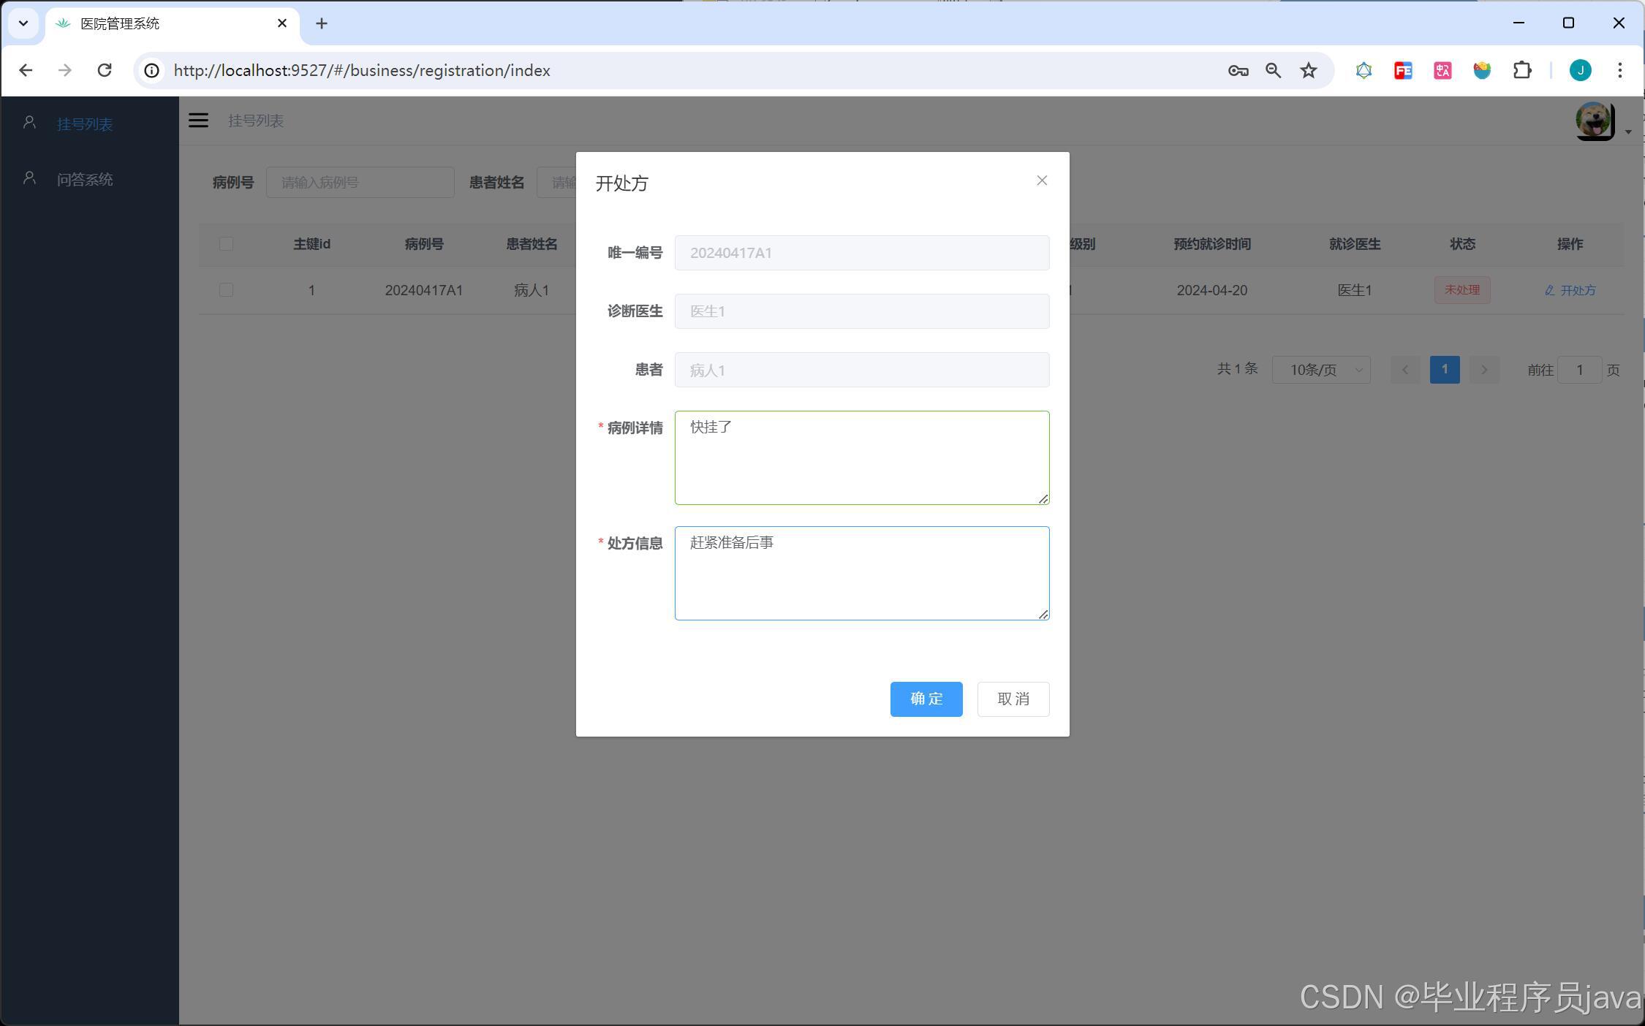Select the 医院管理系统 browser tab

point(172,23)
